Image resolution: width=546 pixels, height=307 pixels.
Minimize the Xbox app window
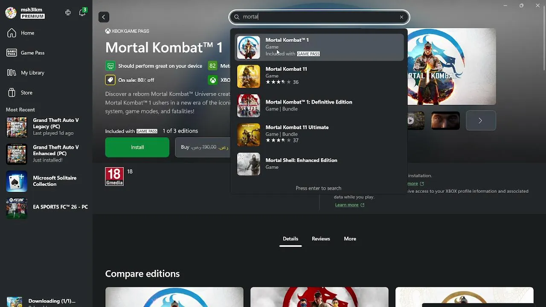[x=505, y=6]
